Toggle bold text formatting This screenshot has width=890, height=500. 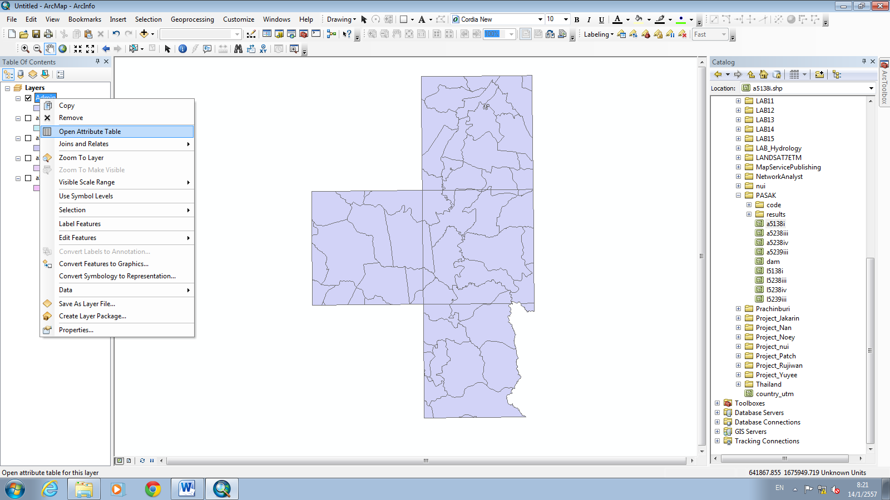pos(577,19)
